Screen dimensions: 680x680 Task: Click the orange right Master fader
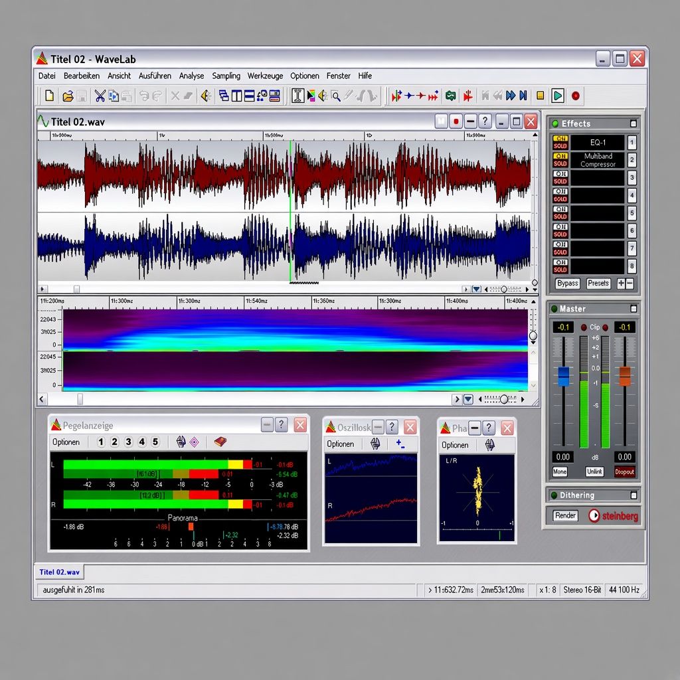[x=625, y=377]
